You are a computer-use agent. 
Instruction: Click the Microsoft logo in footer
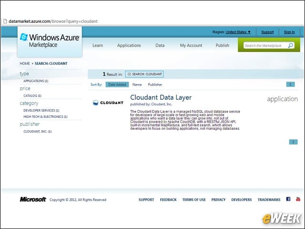click(33, 199)
